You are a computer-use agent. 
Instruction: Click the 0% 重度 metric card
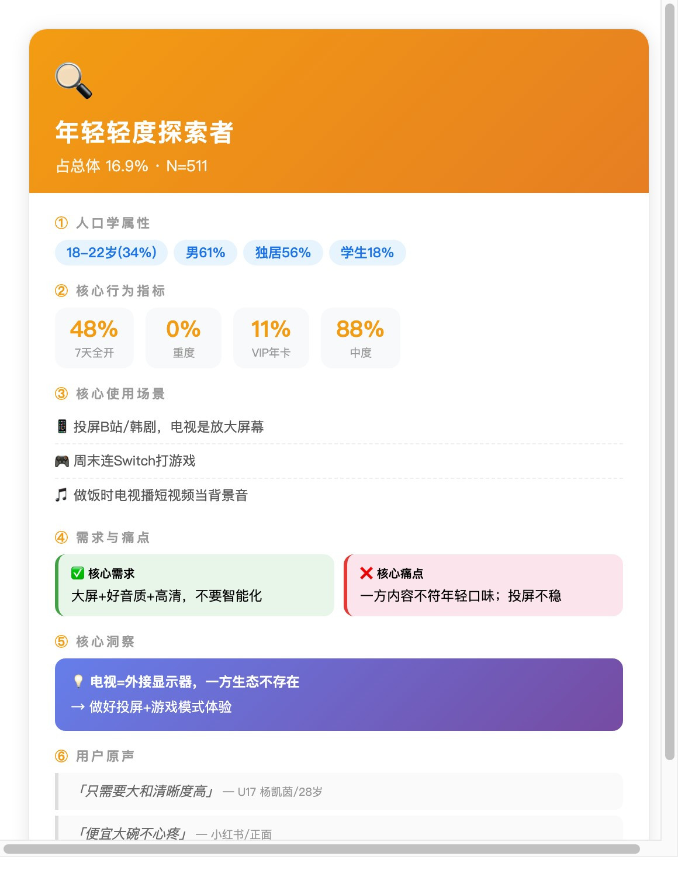click(184, 338)
